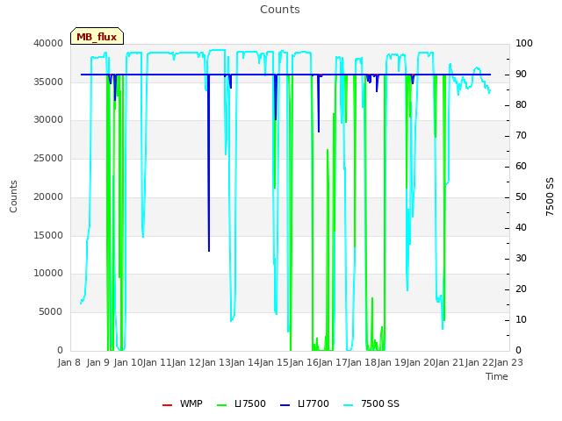This screenshot has width=562, height=421.
Task: Click the 10000 left axis tick label
Action: pyautogui.click(x=48, y=274)
